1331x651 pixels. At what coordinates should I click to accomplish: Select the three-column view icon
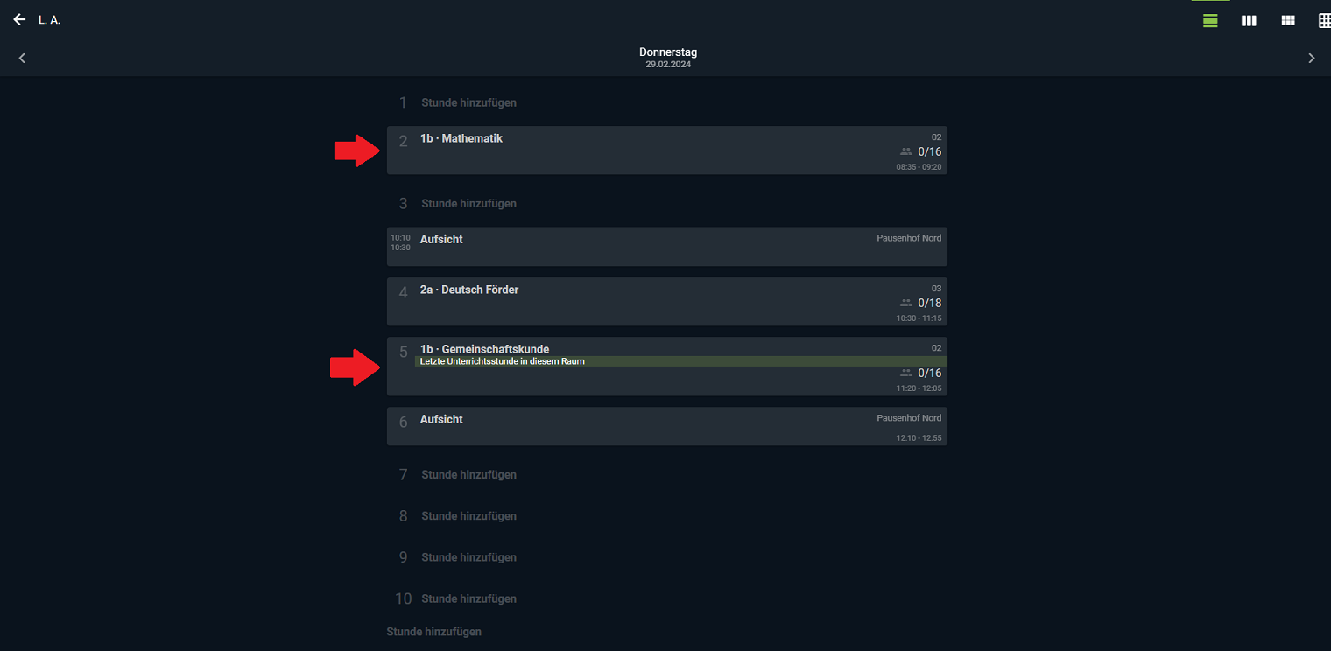pos(1249,20)
